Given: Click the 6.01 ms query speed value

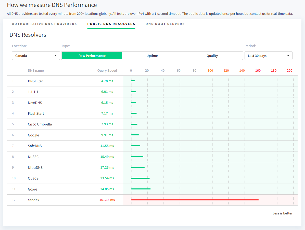Looking at the screenshot, I should pos(107,92).
